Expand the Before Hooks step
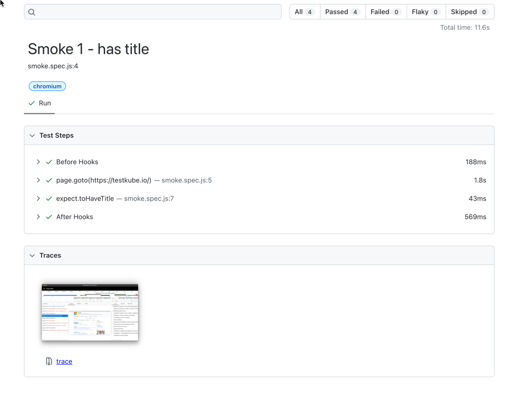Screen dimensions: 520x405 tap(38, 162)
